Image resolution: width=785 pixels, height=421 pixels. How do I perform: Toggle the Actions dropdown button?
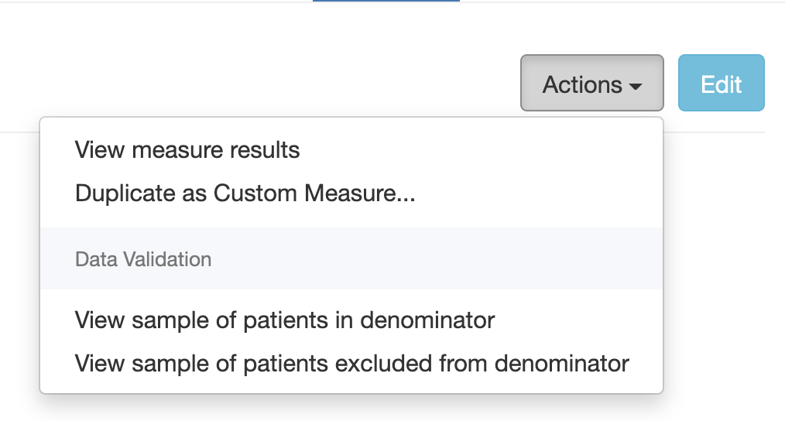pos(591,84)
